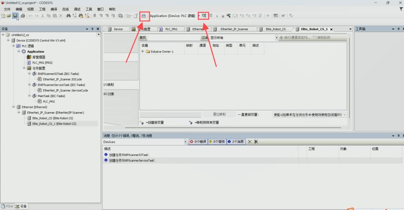The width and height of the screenshot is (404, 210).
Task: Open the always-update-variables dropdown
Action: tap(345, 115)
